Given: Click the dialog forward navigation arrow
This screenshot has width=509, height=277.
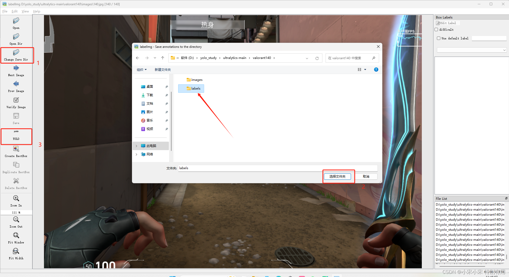Looking at the screenshot, I should pos(147,58).
